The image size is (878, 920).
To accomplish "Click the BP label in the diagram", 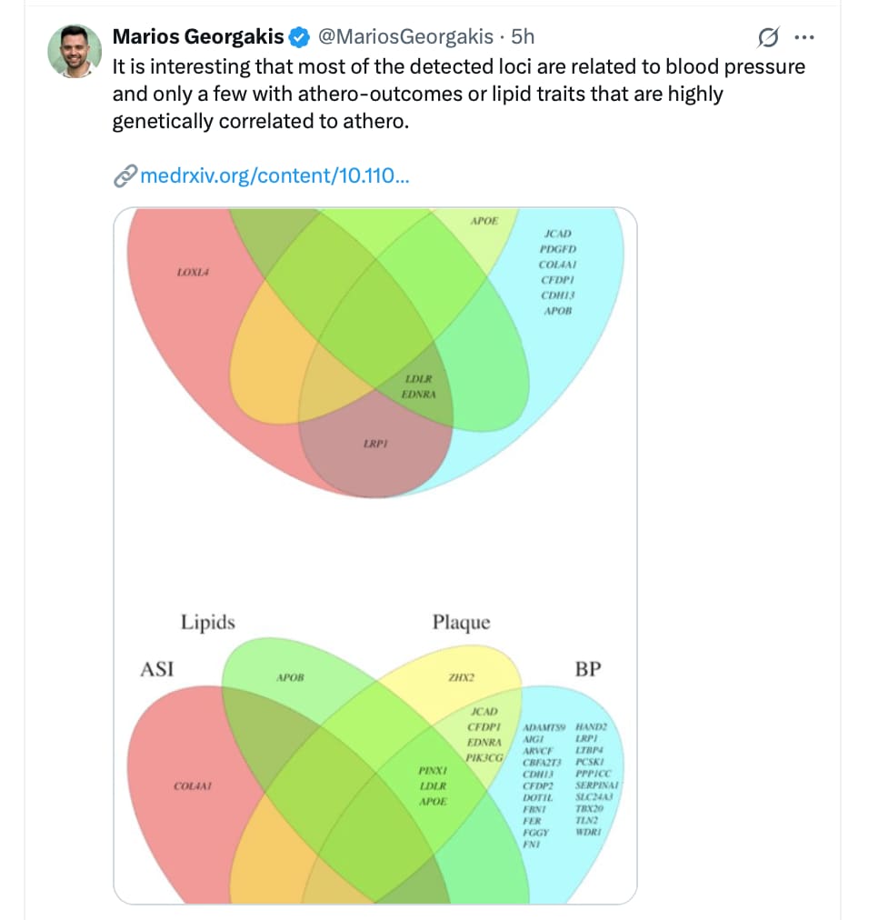I will tap(588, 669).
